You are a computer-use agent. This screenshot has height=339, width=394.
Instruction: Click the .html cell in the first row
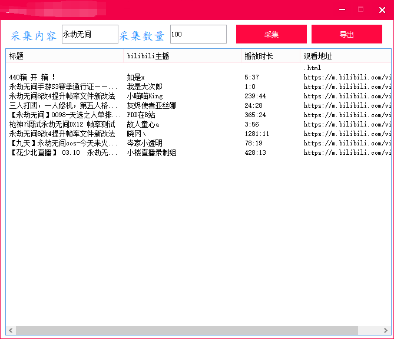click(312, 68)
